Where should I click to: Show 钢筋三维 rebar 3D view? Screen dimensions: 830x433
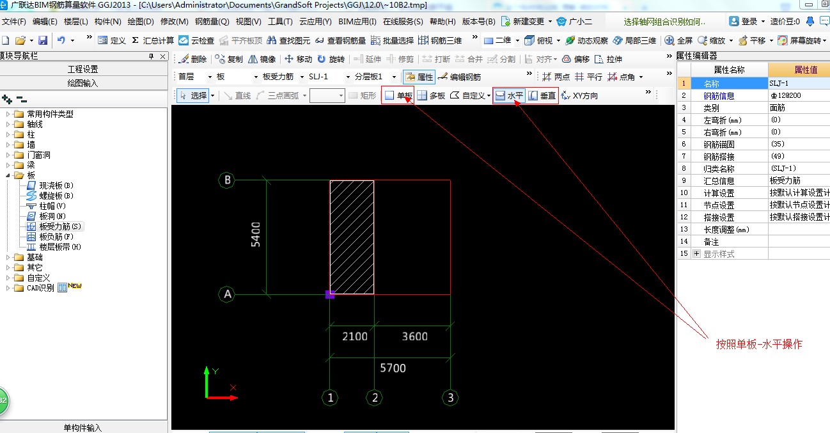[x=440, y=40]
